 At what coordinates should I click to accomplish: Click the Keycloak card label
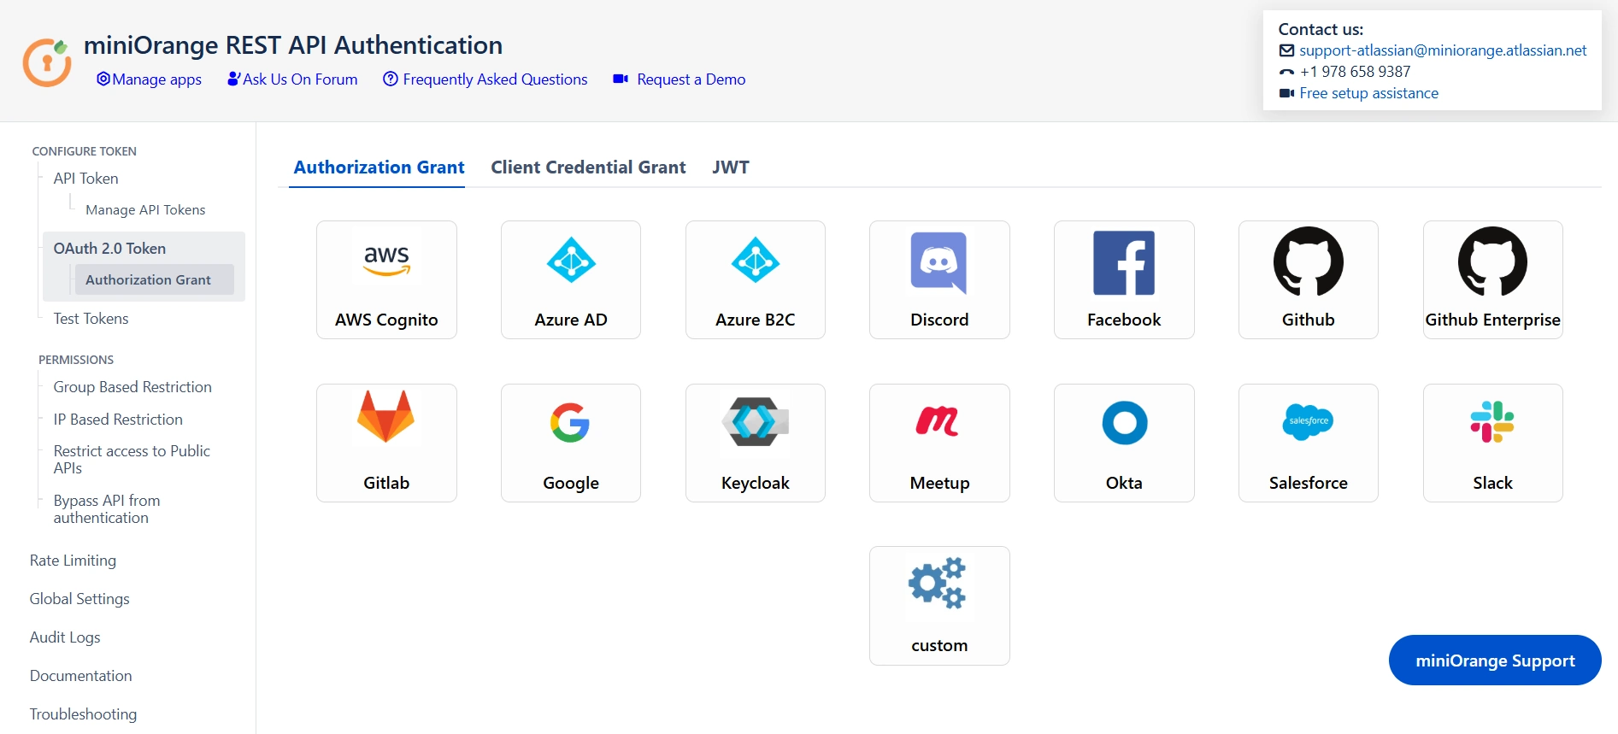click(756, 484)
